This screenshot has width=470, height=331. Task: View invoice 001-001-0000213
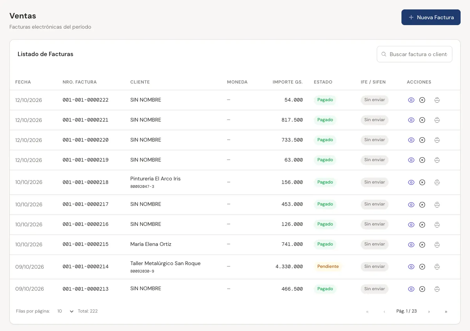[411, 289]
